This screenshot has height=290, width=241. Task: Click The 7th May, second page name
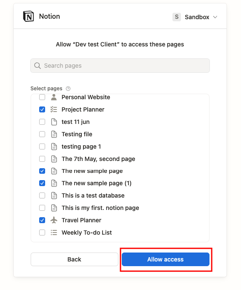pos(98,159)
